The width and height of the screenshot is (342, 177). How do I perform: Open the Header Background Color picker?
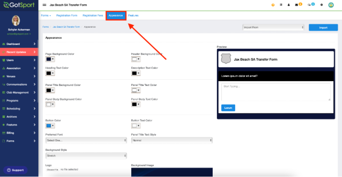tap(136, 59)
